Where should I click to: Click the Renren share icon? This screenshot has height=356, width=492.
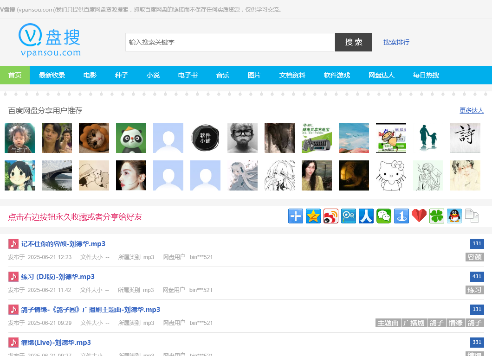click(x=366, y=216)
